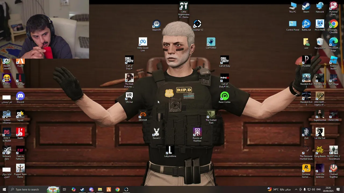Viewport: 344px width, 193px height.
Task: Open Control Panel shortcut
Action: click(293, 25)
